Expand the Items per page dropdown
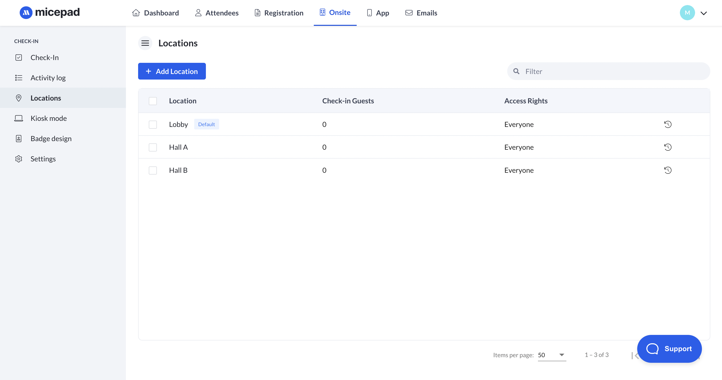 click(x=552, y=355)
